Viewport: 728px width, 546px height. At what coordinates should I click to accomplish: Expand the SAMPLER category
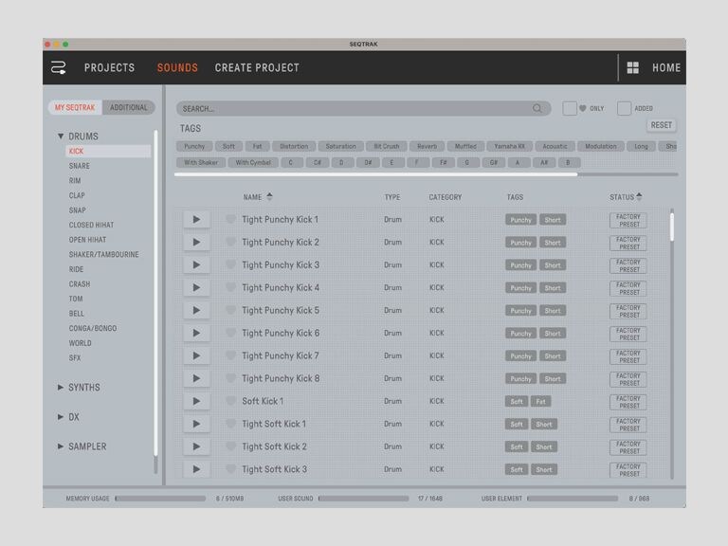[61, 446]
